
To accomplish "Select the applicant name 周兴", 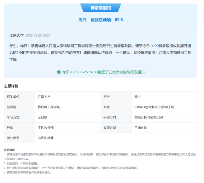I will 83,20.
